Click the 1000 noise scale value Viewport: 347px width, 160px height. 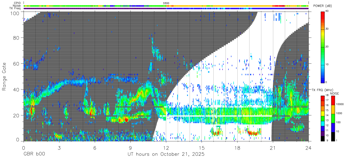coord(339,113)
